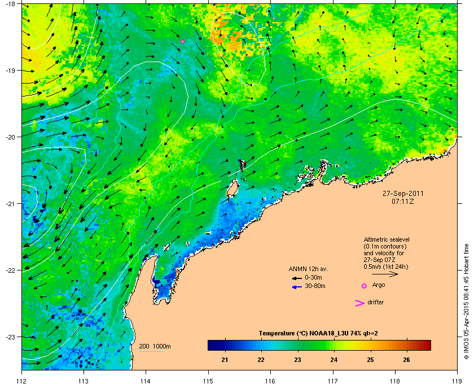Click the 'ANMN 12h av.' legend heading

point(308,269)
